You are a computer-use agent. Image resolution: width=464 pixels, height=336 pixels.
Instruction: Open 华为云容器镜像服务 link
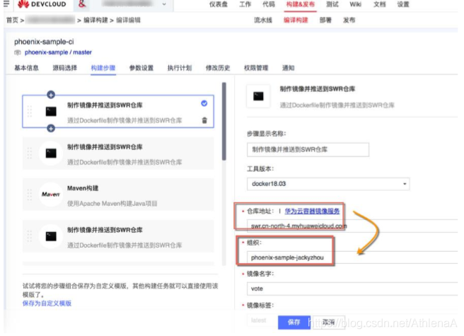(312, 211)
